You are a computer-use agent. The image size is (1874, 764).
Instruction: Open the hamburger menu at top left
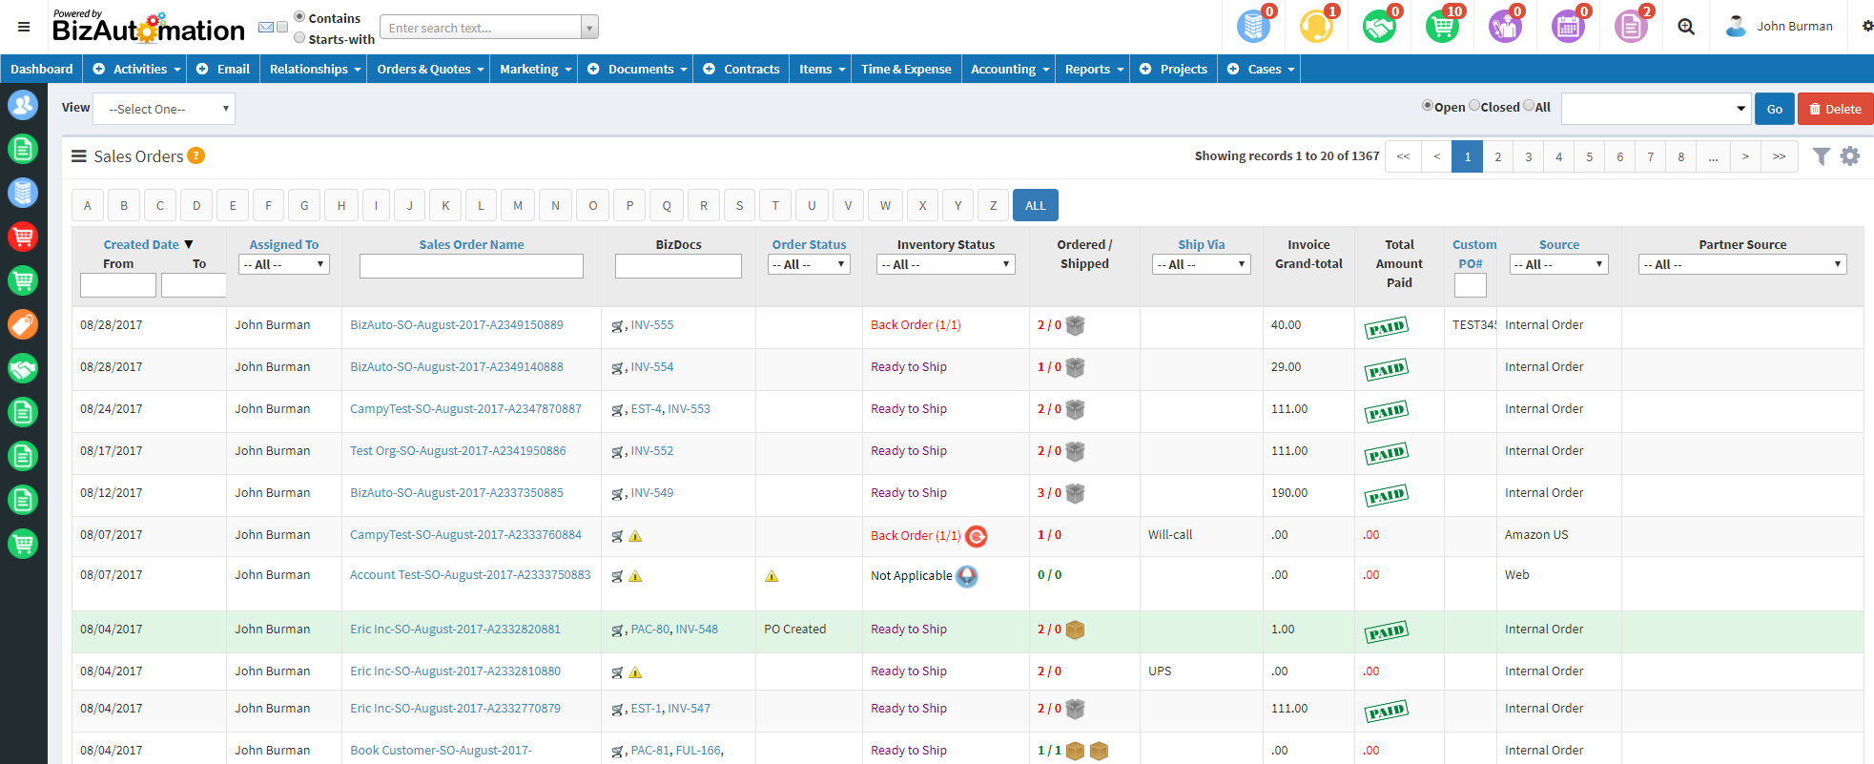(24, 27)
